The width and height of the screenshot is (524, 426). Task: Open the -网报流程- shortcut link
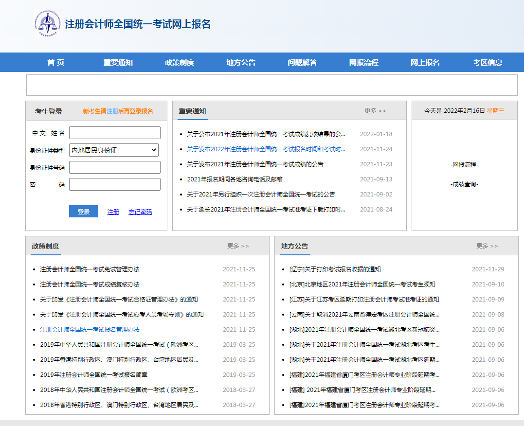click(464, 165)
